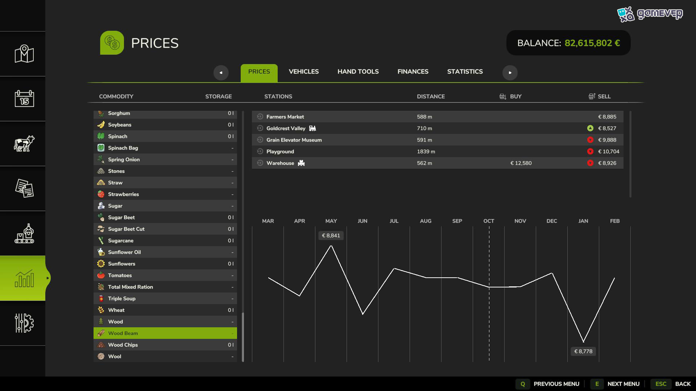The width and height of the screenshot is (696, 391).
Task: Click the train icon beside Goldcrest Valley
Action: [x=312, y=128]
